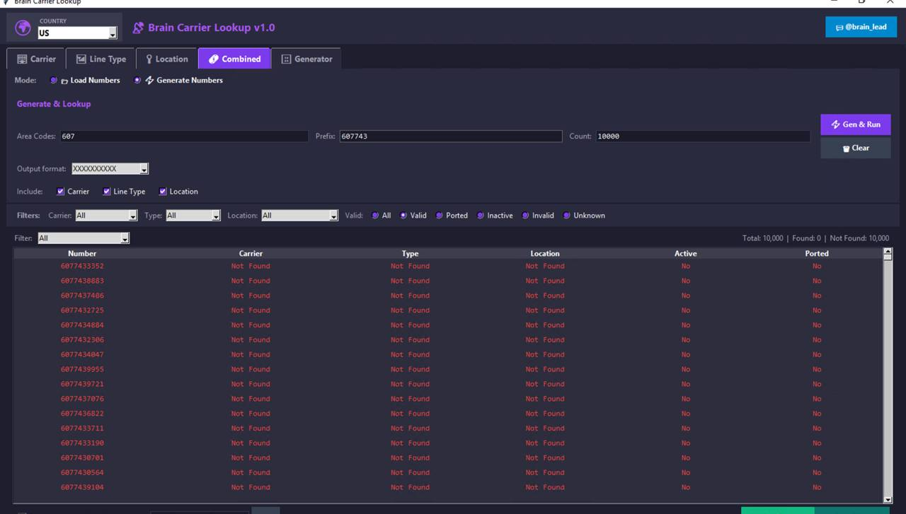Click the Clear button
The image size is (906, 514).
point(856,148)
